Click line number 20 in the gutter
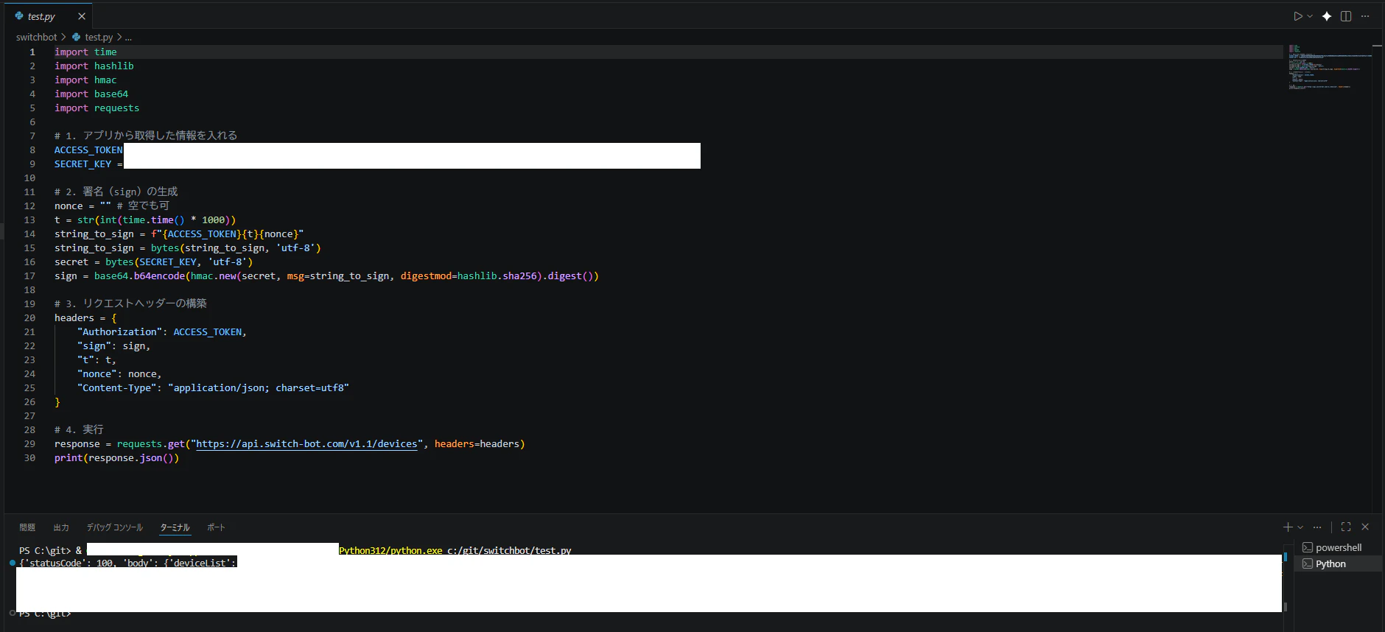Image resolution: width=1385 pixels, height=632 pixels. coord(29,318)
